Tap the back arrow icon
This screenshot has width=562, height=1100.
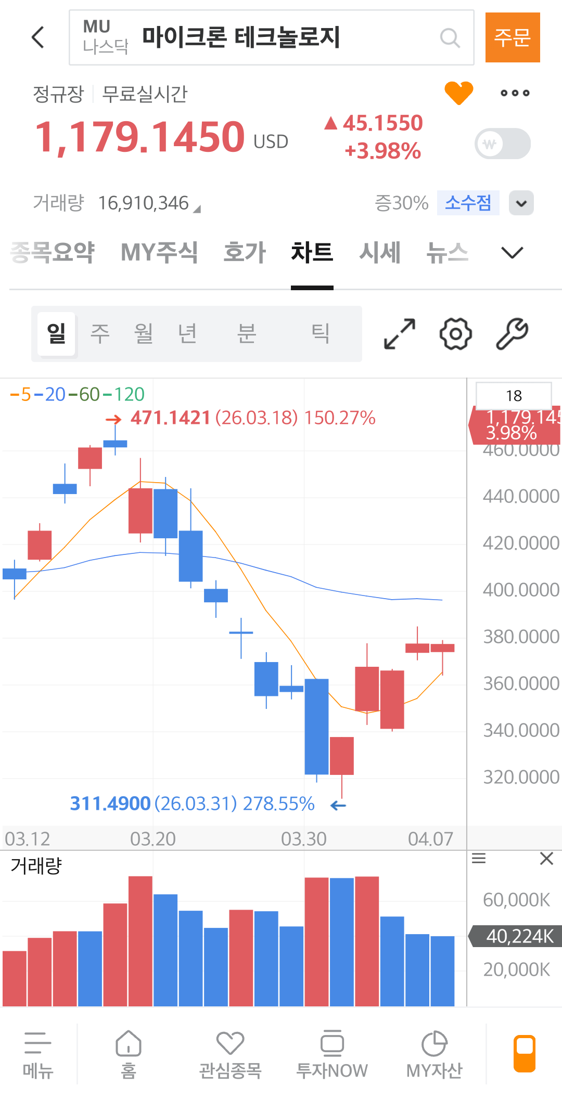(x=38, y=37)
